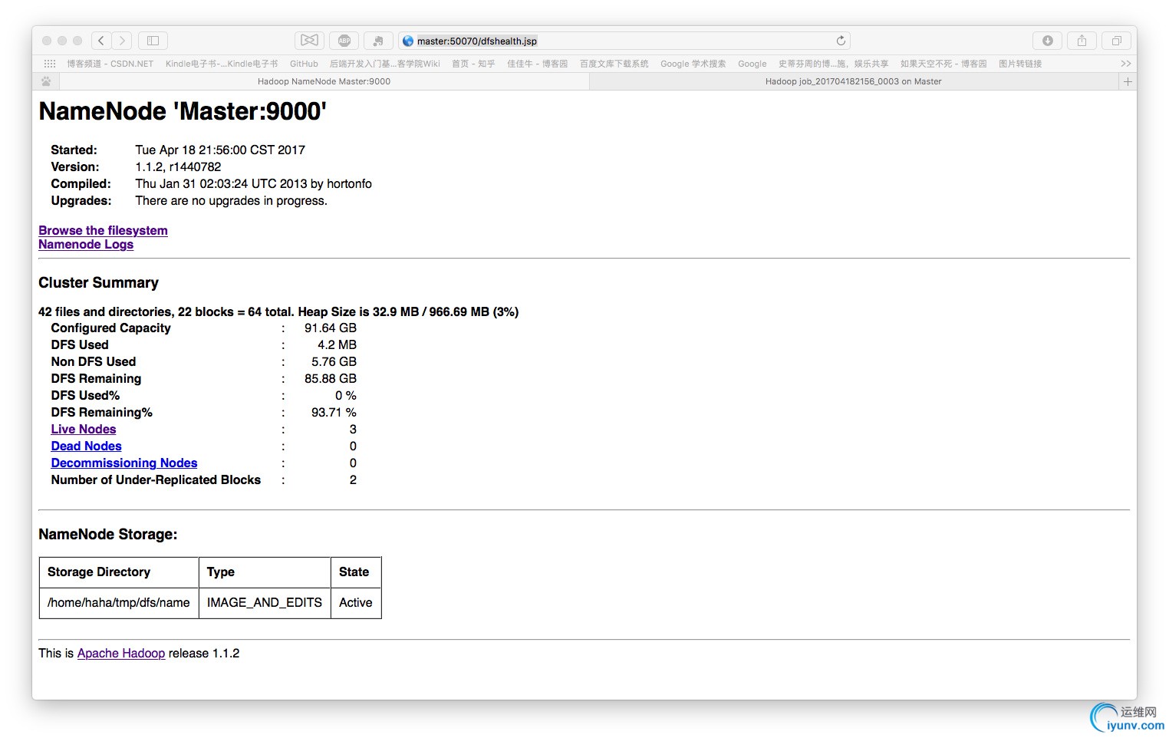Screen dimensions: 1169x738
Task: Click the NameNode Storage: heading
Action: coord(107,534)
